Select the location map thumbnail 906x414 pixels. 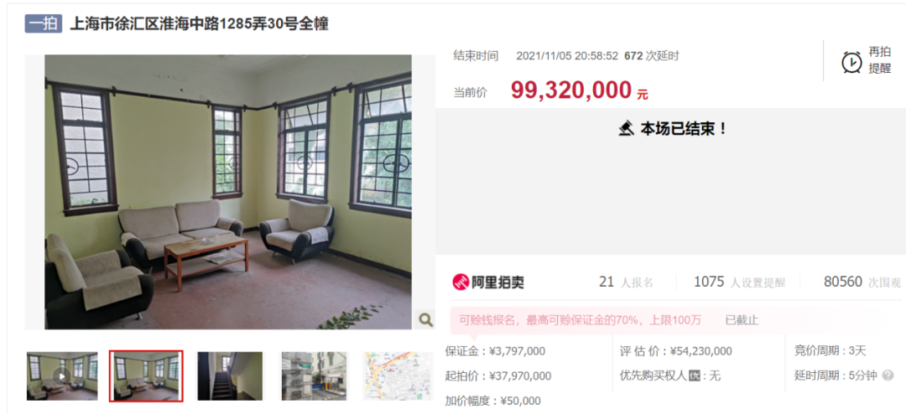tap(398, 376)
